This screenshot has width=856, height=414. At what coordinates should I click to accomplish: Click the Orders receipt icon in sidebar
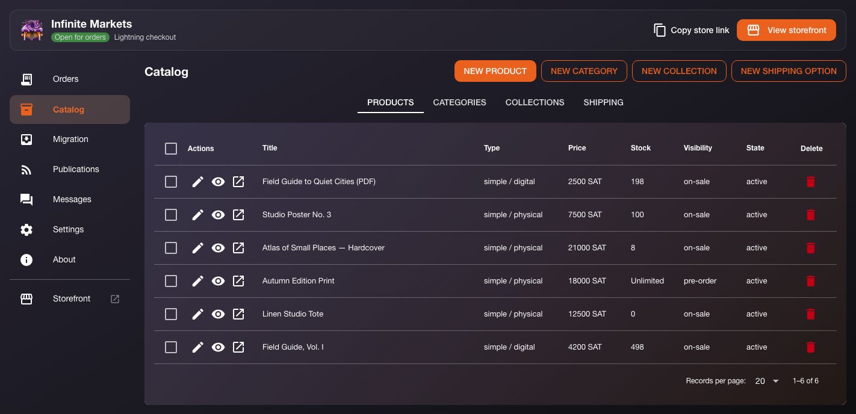(26, 79)
